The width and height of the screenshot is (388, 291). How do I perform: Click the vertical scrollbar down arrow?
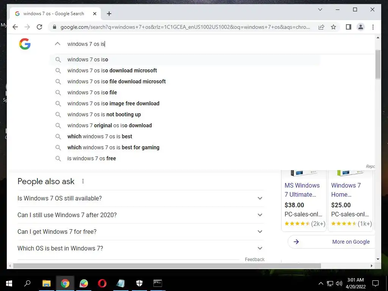(378, 259)
